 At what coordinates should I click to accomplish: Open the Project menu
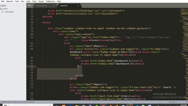coord(41,1)
